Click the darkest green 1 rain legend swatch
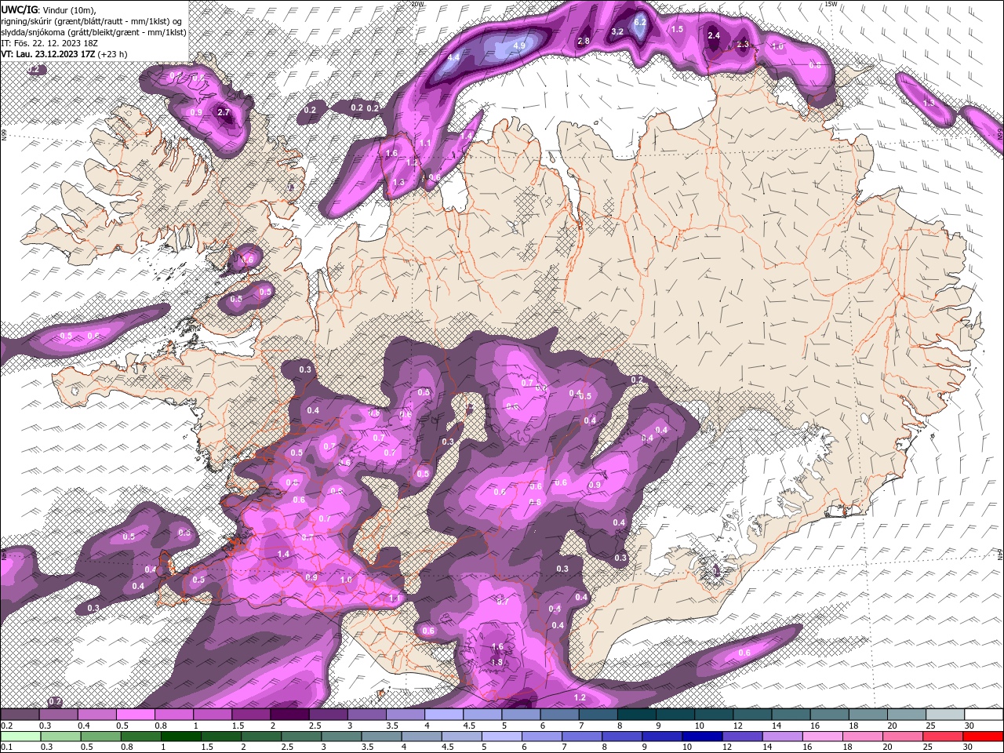 [x=180, y=737]
